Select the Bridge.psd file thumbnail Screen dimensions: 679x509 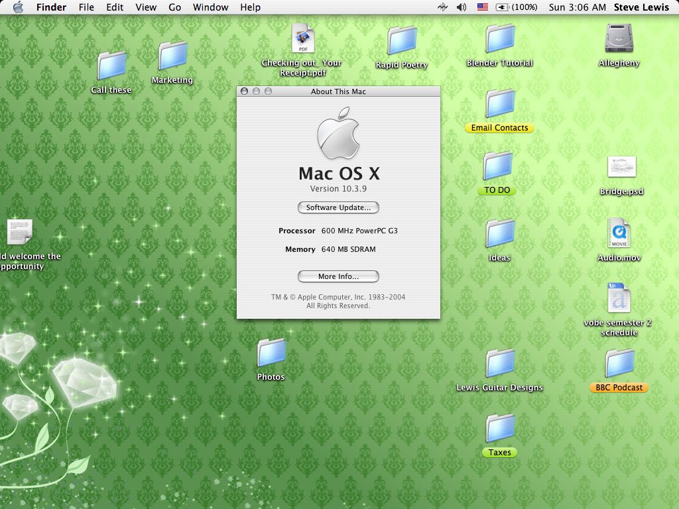pyautogui.click(x=621, y=166)
